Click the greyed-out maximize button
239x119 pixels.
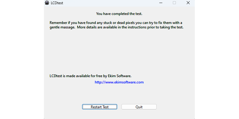pyautogui.click(x=174, y=3)
